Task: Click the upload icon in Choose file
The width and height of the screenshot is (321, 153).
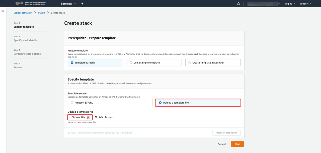Action: coord(88,117)
